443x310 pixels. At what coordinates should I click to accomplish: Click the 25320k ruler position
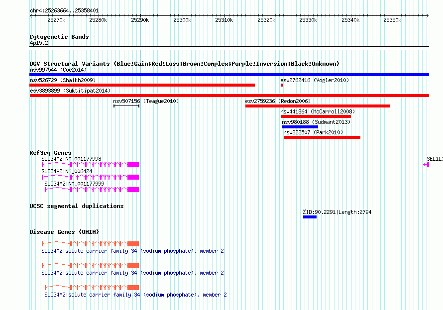pyautogui.click(x=266, y=20)
